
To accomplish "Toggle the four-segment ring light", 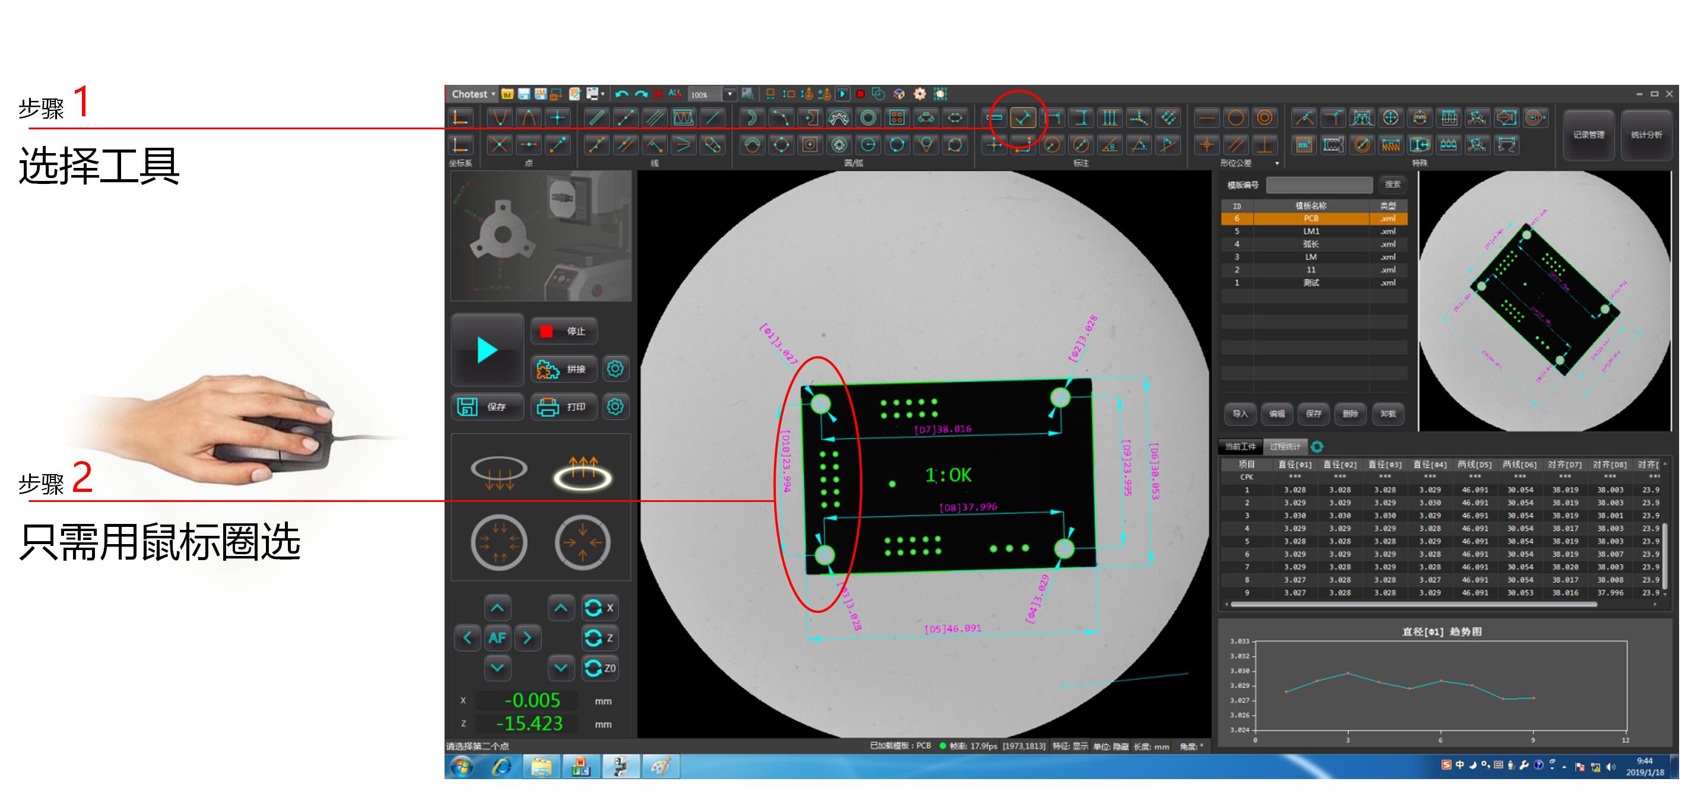I will tap(582, 542).
